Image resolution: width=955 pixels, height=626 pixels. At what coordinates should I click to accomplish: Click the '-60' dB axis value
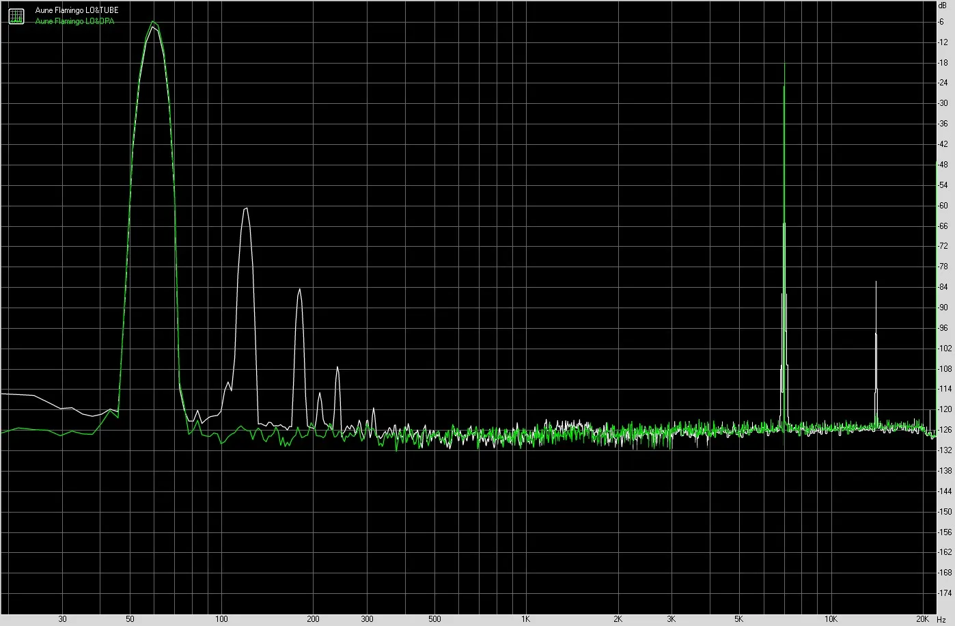(943, 205)
